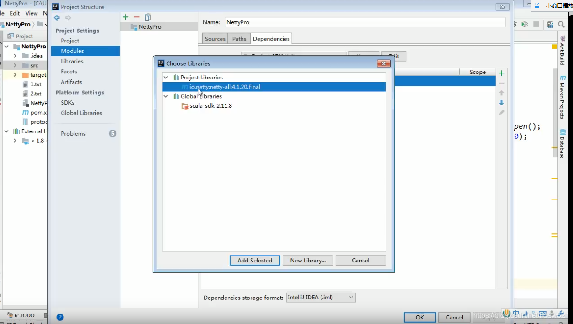The height and width of the screenshot is (324, 573).
Task: Click the remove dependency minus icon
Action: [x=501, y=83]
